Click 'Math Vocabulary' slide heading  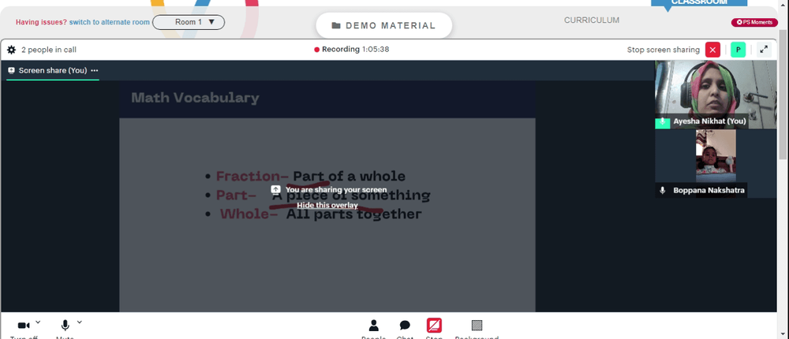(195, 98)
